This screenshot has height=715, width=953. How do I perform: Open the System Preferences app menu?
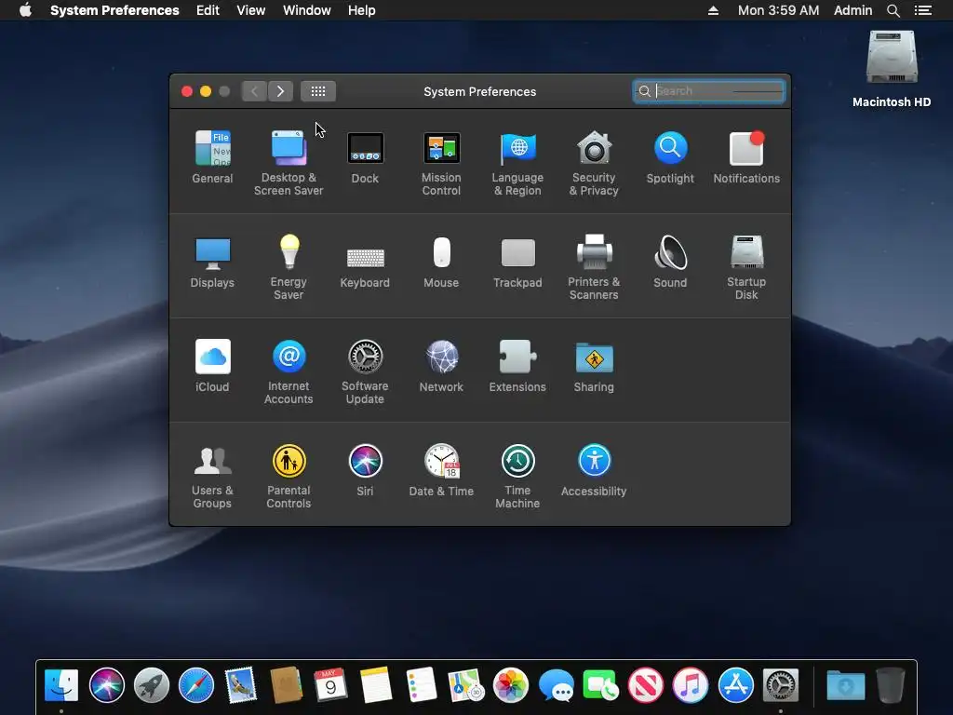point(114,10)
